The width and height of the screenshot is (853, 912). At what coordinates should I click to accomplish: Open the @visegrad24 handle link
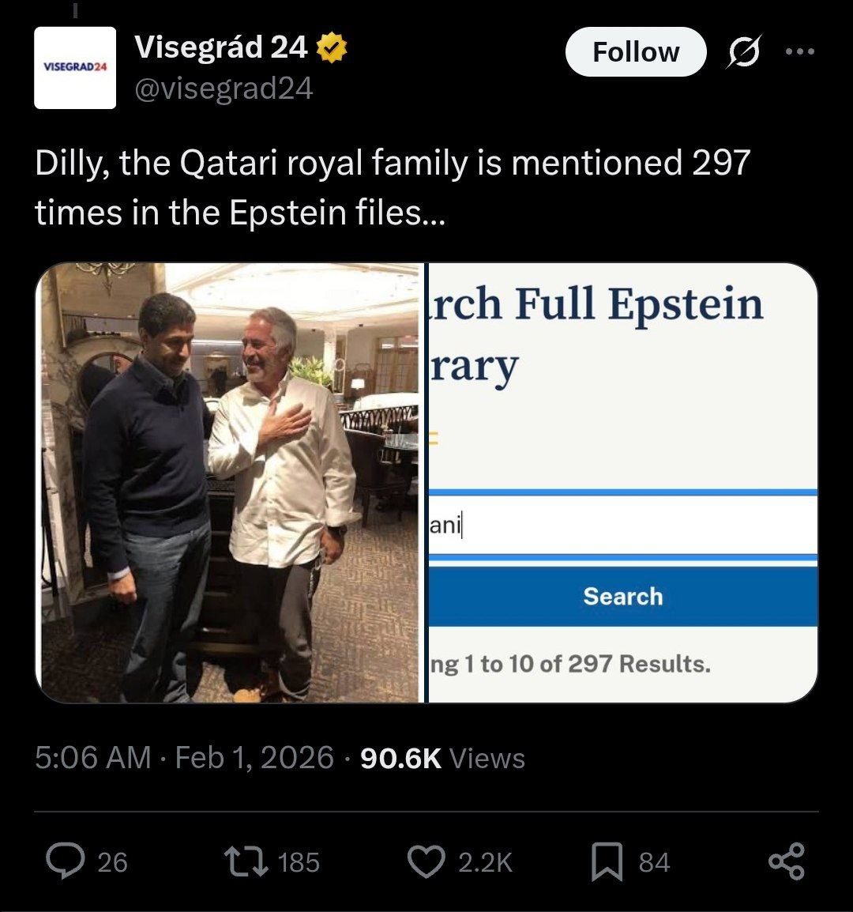(x=224, y=89)
